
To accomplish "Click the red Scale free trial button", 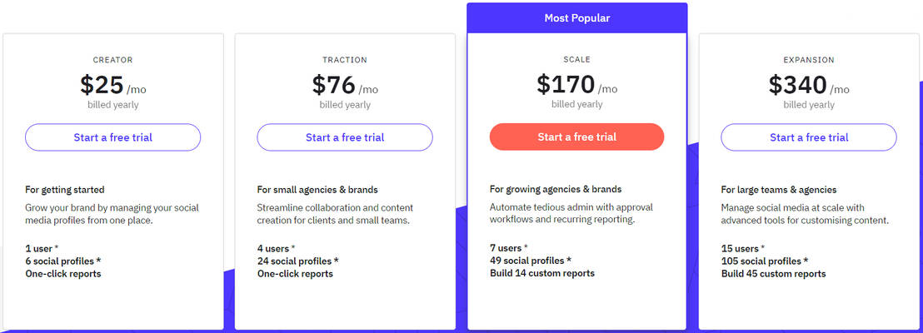I will (x=576, y=137).
